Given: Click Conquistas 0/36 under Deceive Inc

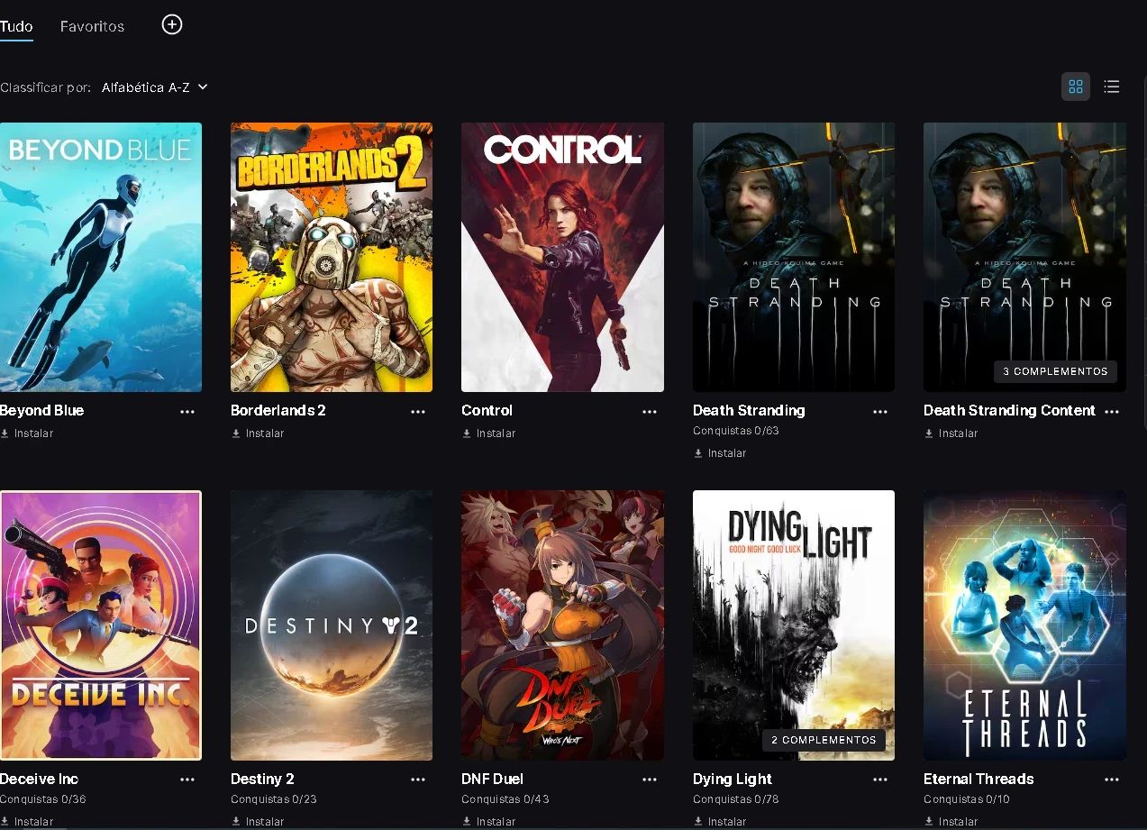Looking at the screenshot, I should click(x=43, y=799).
